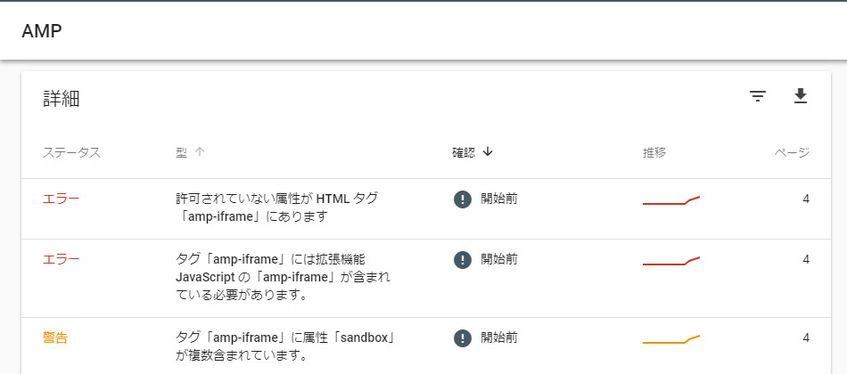The height and width of the screenshot is (374, 847).
Task: Click the ステータス column header
Action: point(72,153)
